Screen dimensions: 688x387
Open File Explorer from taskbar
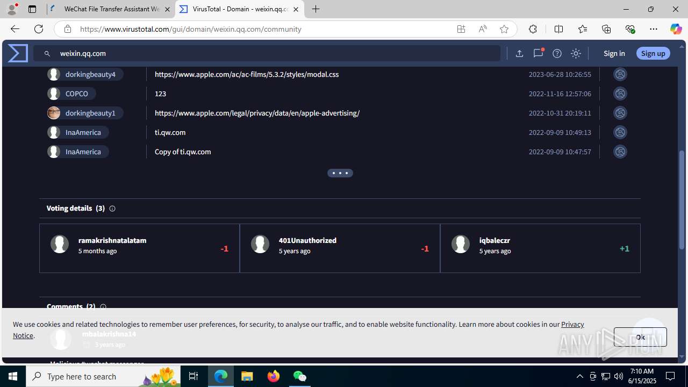[x=247, y=376]
